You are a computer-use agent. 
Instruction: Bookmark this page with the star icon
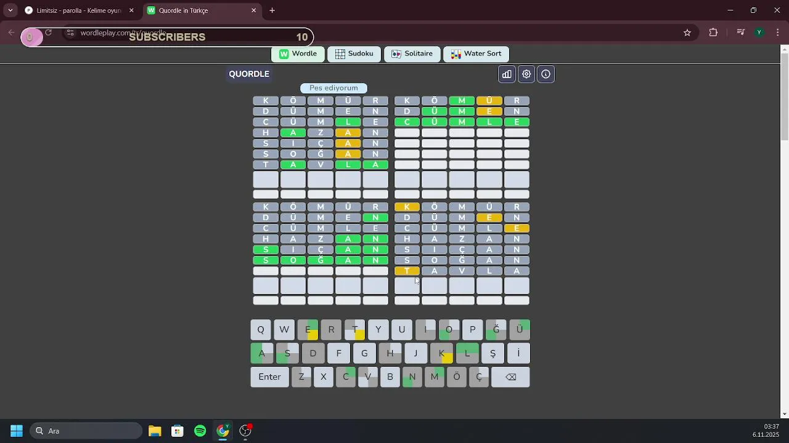coord(687,33)
